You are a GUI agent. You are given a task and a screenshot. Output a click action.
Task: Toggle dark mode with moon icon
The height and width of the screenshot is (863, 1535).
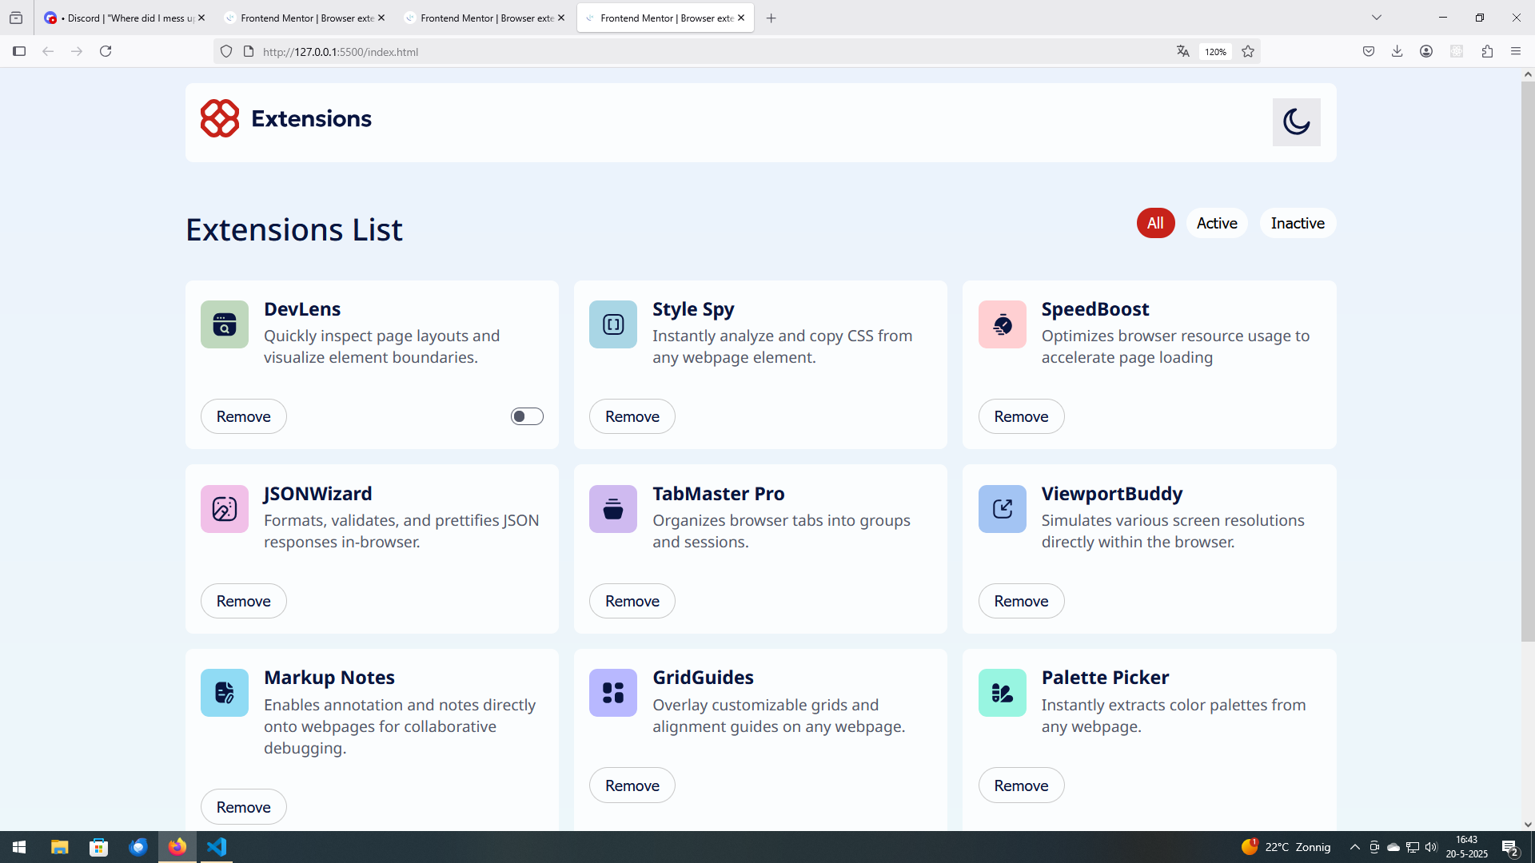tap(1296, 122)
